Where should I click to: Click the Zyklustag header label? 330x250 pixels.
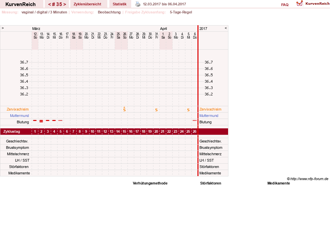[x=11, y=131]
